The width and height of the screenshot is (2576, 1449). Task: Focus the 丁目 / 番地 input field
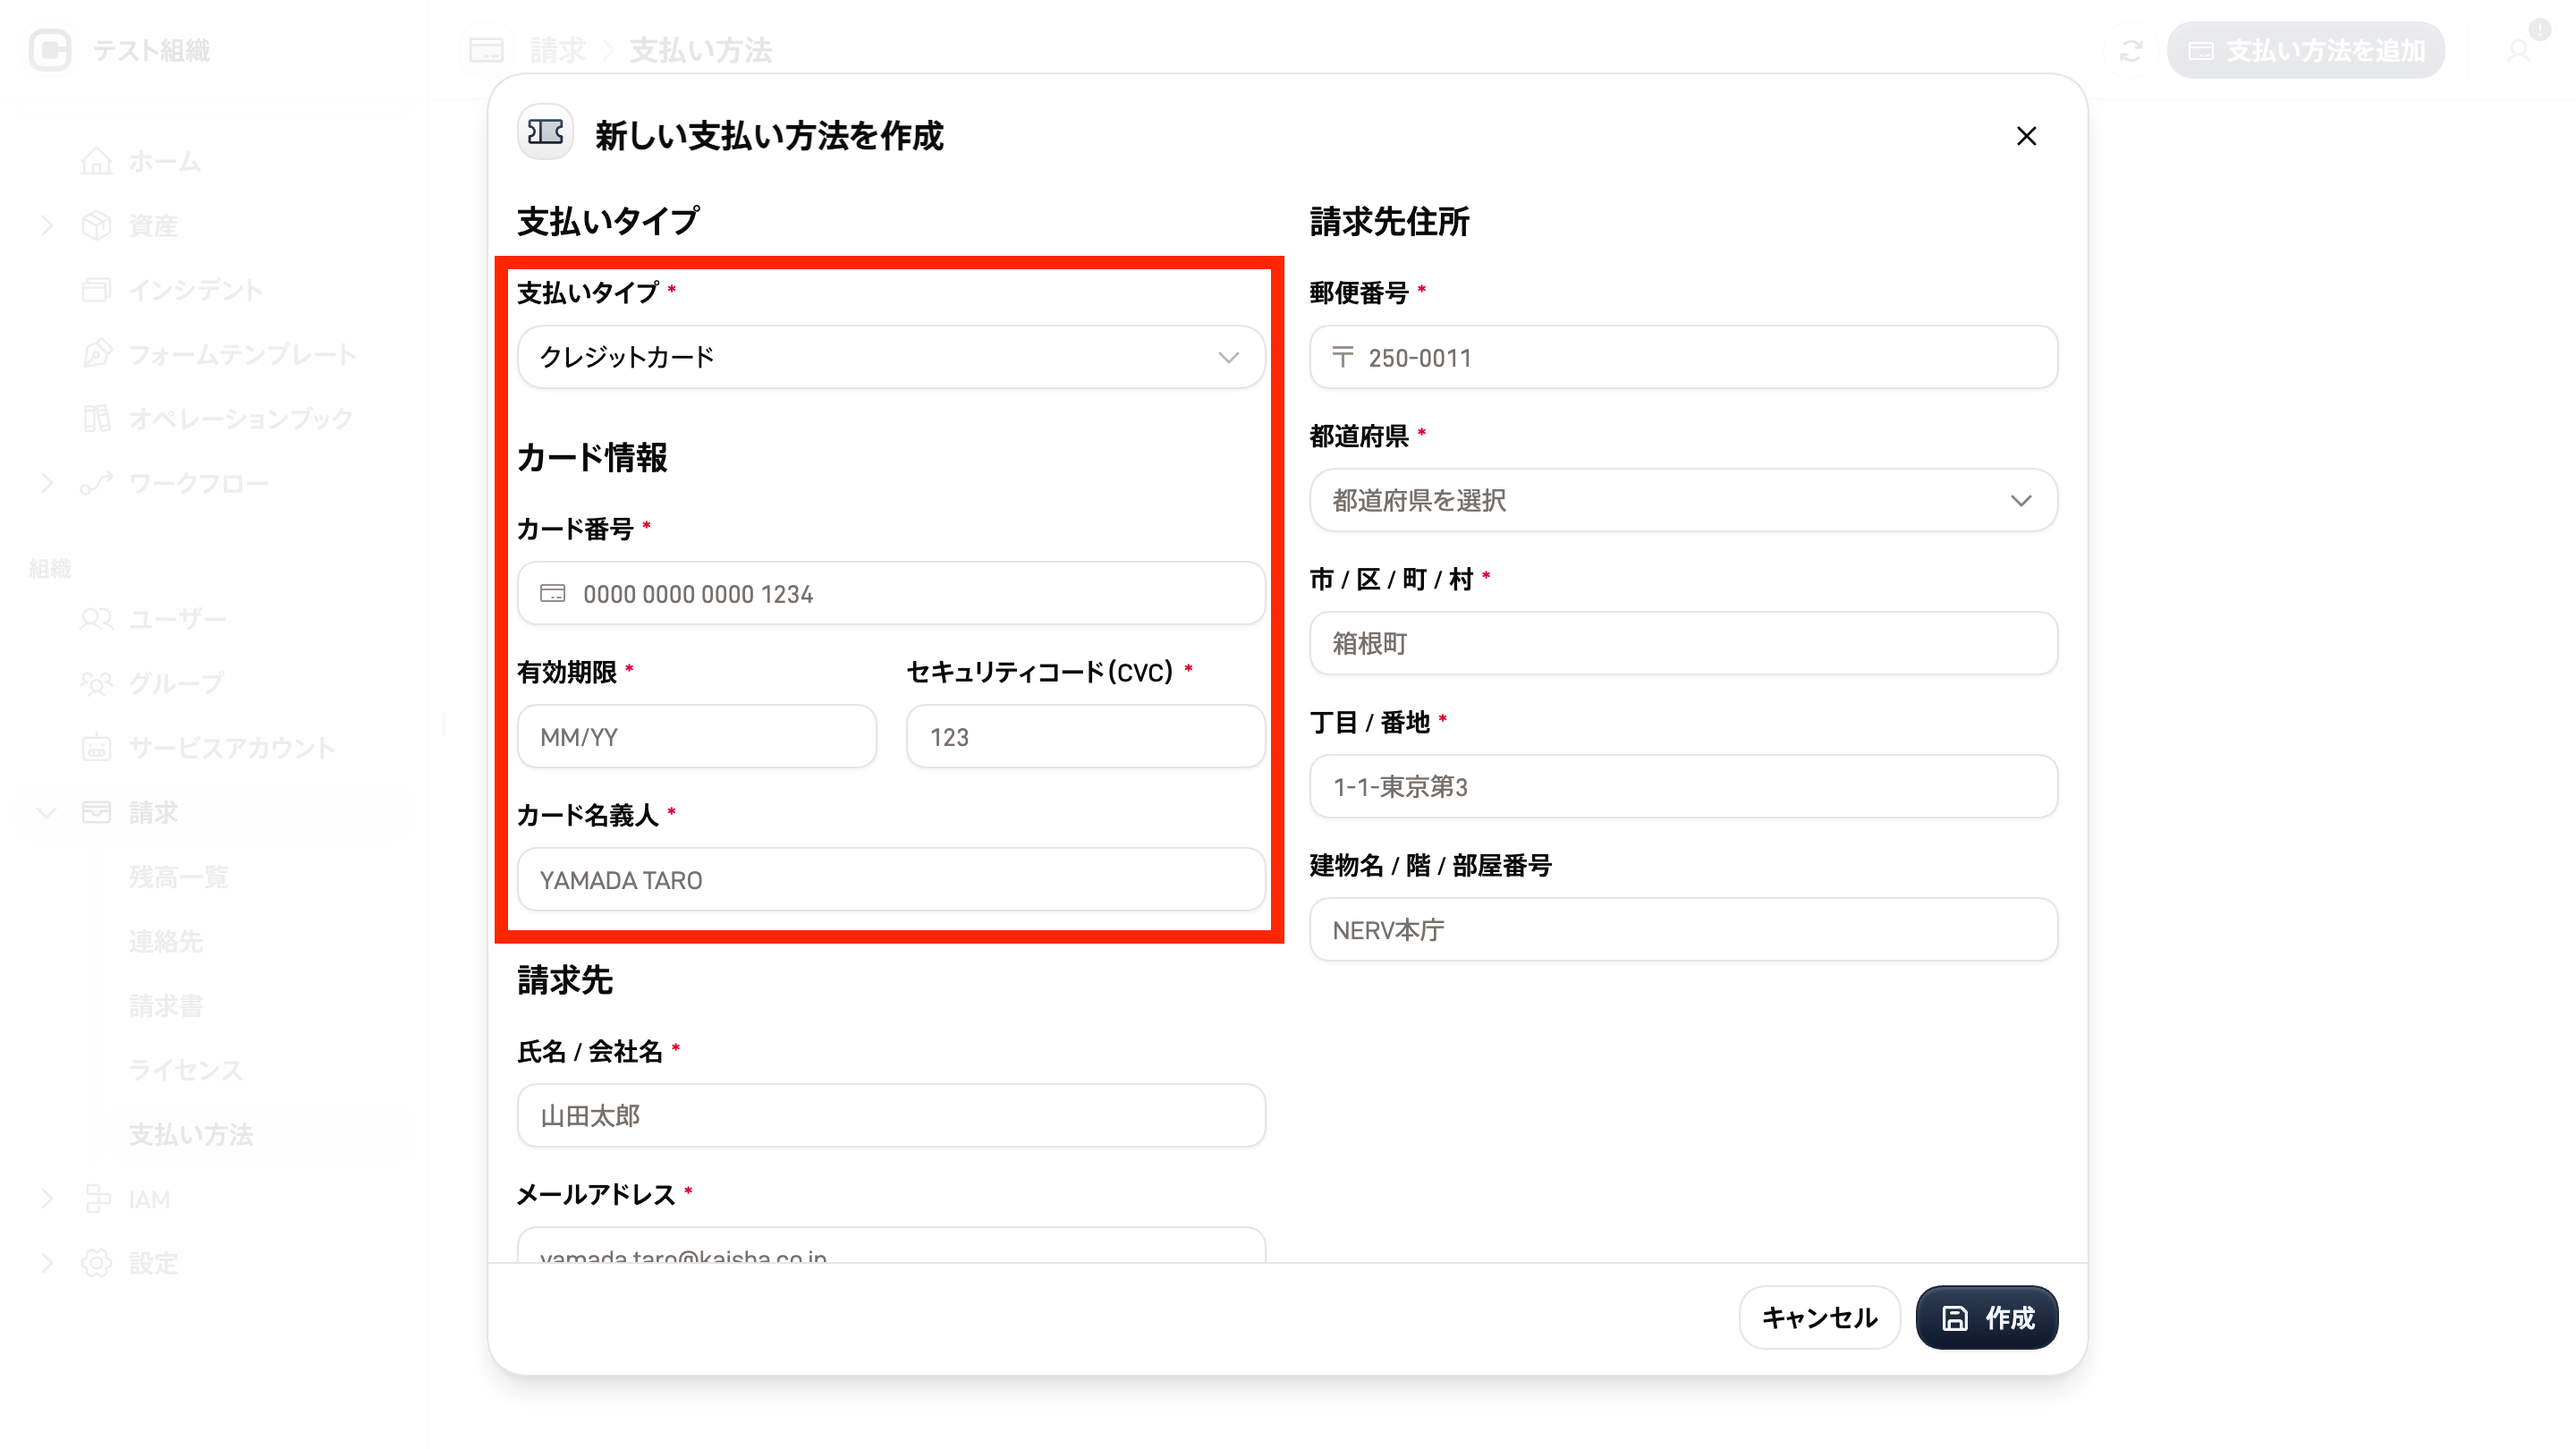point(1683,786)
